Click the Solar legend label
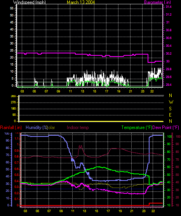 coord(51,127)
